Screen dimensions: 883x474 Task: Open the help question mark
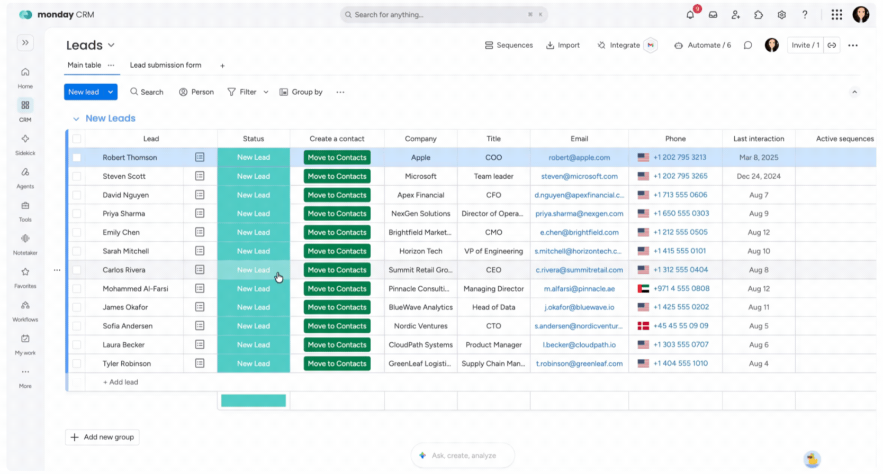[805, 15]
